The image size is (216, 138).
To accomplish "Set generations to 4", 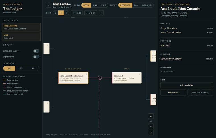I will [x=61, y=13].
